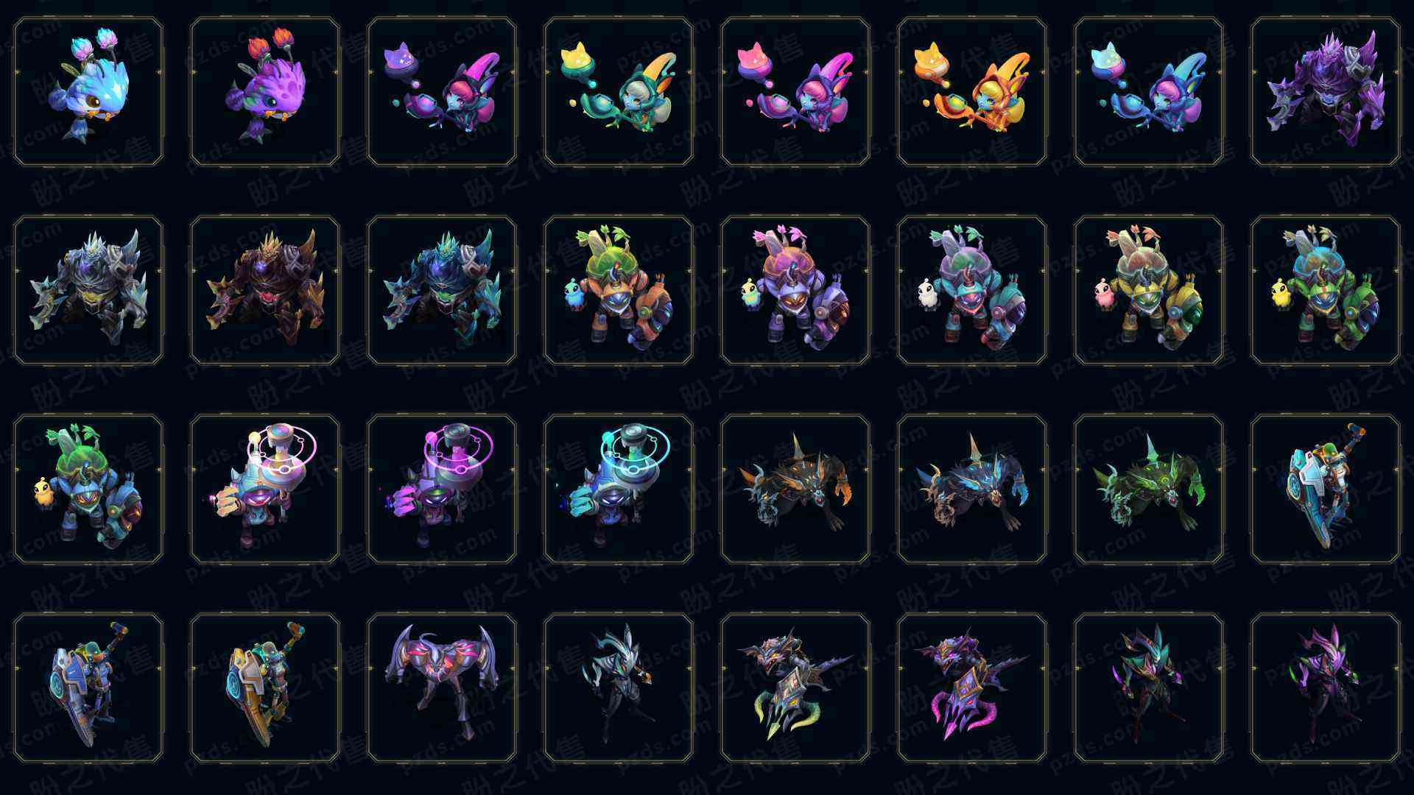Select the purple crystal golem legend
1414x795 pixels.
(1326, 92)
